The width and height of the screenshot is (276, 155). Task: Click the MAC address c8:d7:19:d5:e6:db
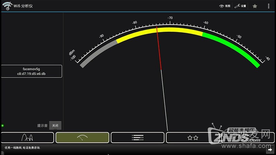[31, 74]
